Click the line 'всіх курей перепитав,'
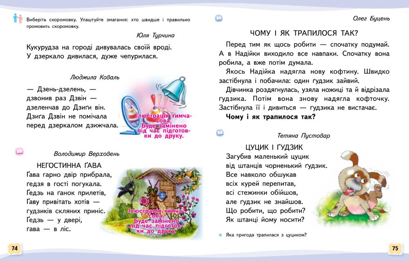The image size is (409, 261). pyautogui.click(x=261, y=184)
